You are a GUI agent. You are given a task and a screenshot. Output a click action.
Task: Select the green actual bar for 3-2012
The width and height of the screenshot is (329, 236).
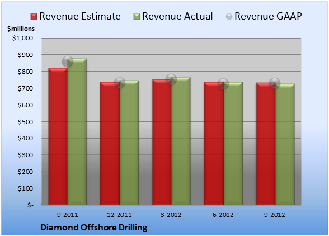pyautogui.click(x=181, y=141)
